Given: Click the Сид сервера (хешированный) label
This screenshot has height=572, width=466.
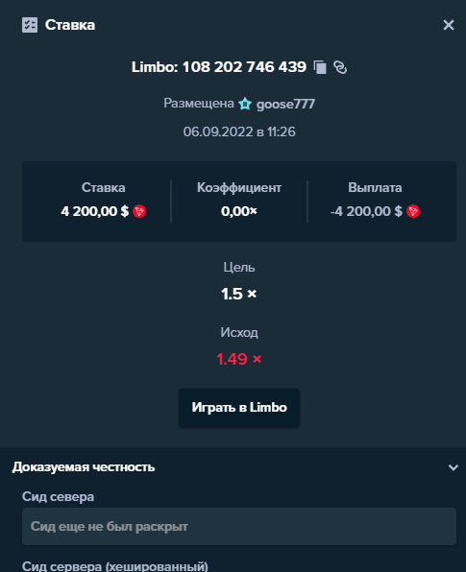Looking at the screenshot, I should (115, 566).
